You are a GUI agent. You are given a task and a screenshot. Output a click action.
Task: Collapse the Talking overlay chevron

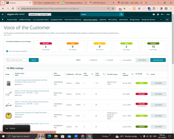pos(7,129)
